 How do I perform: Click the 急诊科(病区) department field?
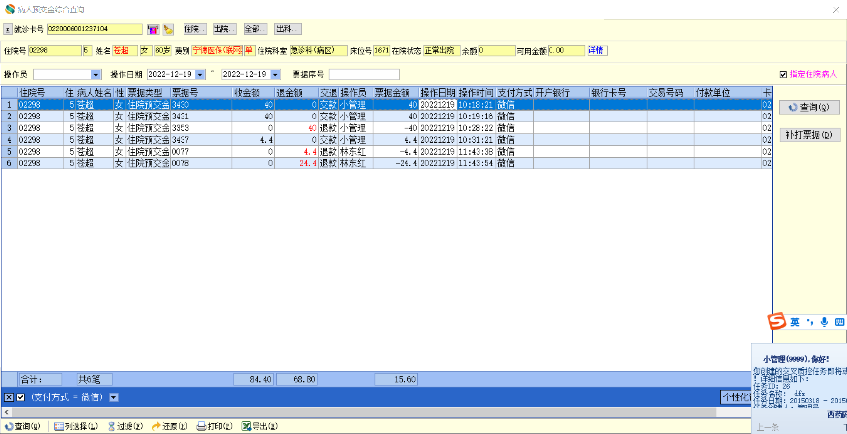pyautogui.click(x=318, y=50)
